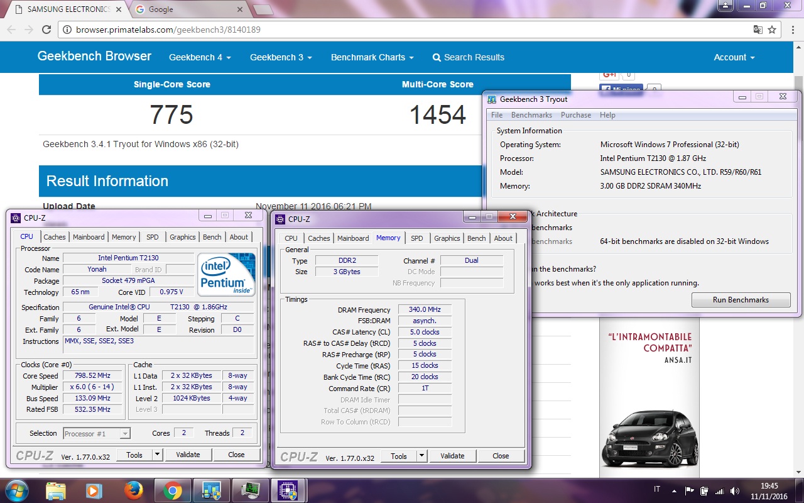
Task: Bookmark this page with the star icon
Action: pyautogui.click(x=772, y=30)
